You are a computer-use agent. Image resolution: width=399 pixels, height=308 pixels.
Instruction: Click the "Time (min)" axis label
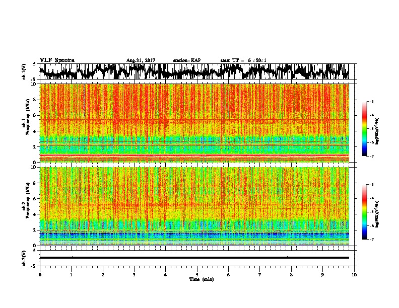click(x=202, y=279)
